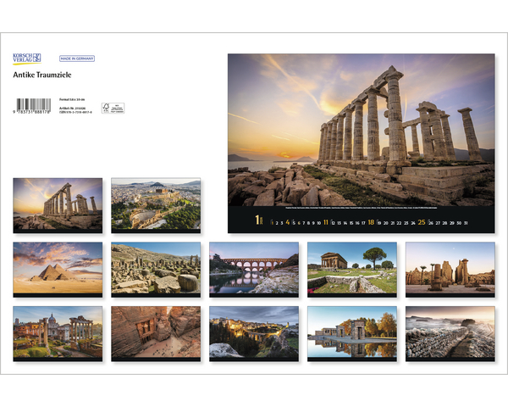Screen dimensions: 508x407
Task: Open the misty stone wall thumbnail
Action: click(450, 332)
